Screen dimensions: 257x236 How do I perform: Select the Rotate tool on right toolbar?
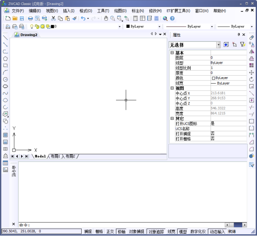[251, 79]
